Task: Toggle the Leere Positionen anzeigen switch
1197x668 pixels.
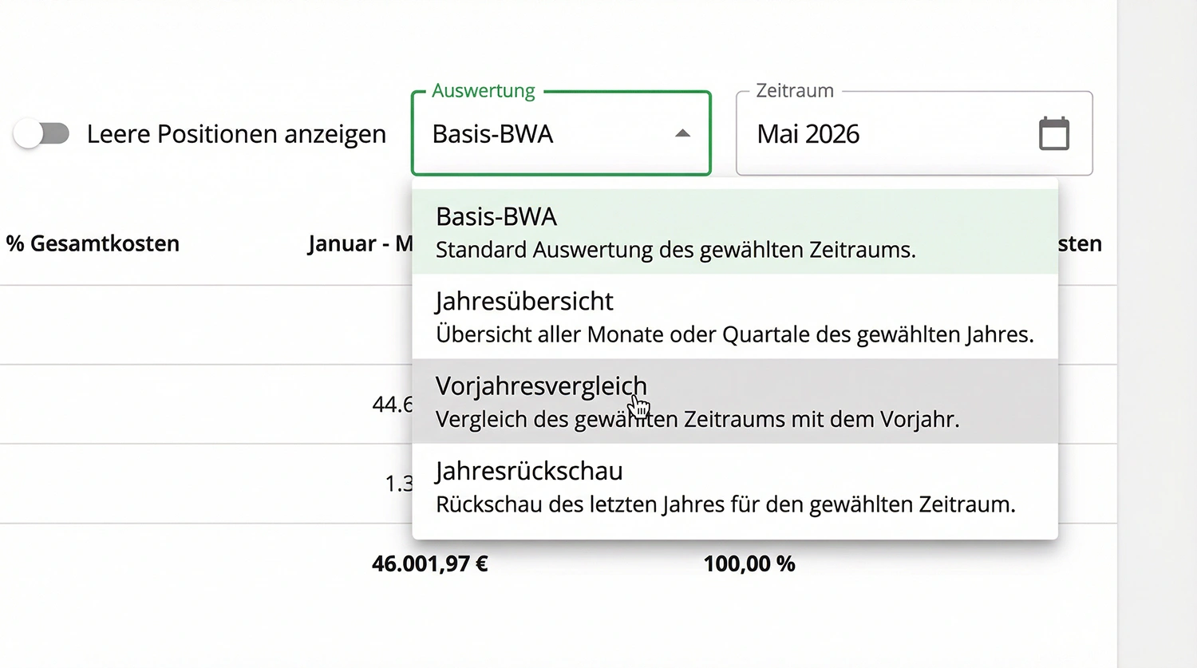Action: (x=41, y=133)
